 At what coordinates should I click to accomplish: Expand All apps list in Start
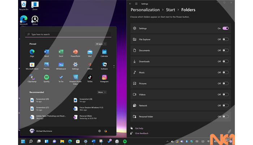(x=100, y=44)
